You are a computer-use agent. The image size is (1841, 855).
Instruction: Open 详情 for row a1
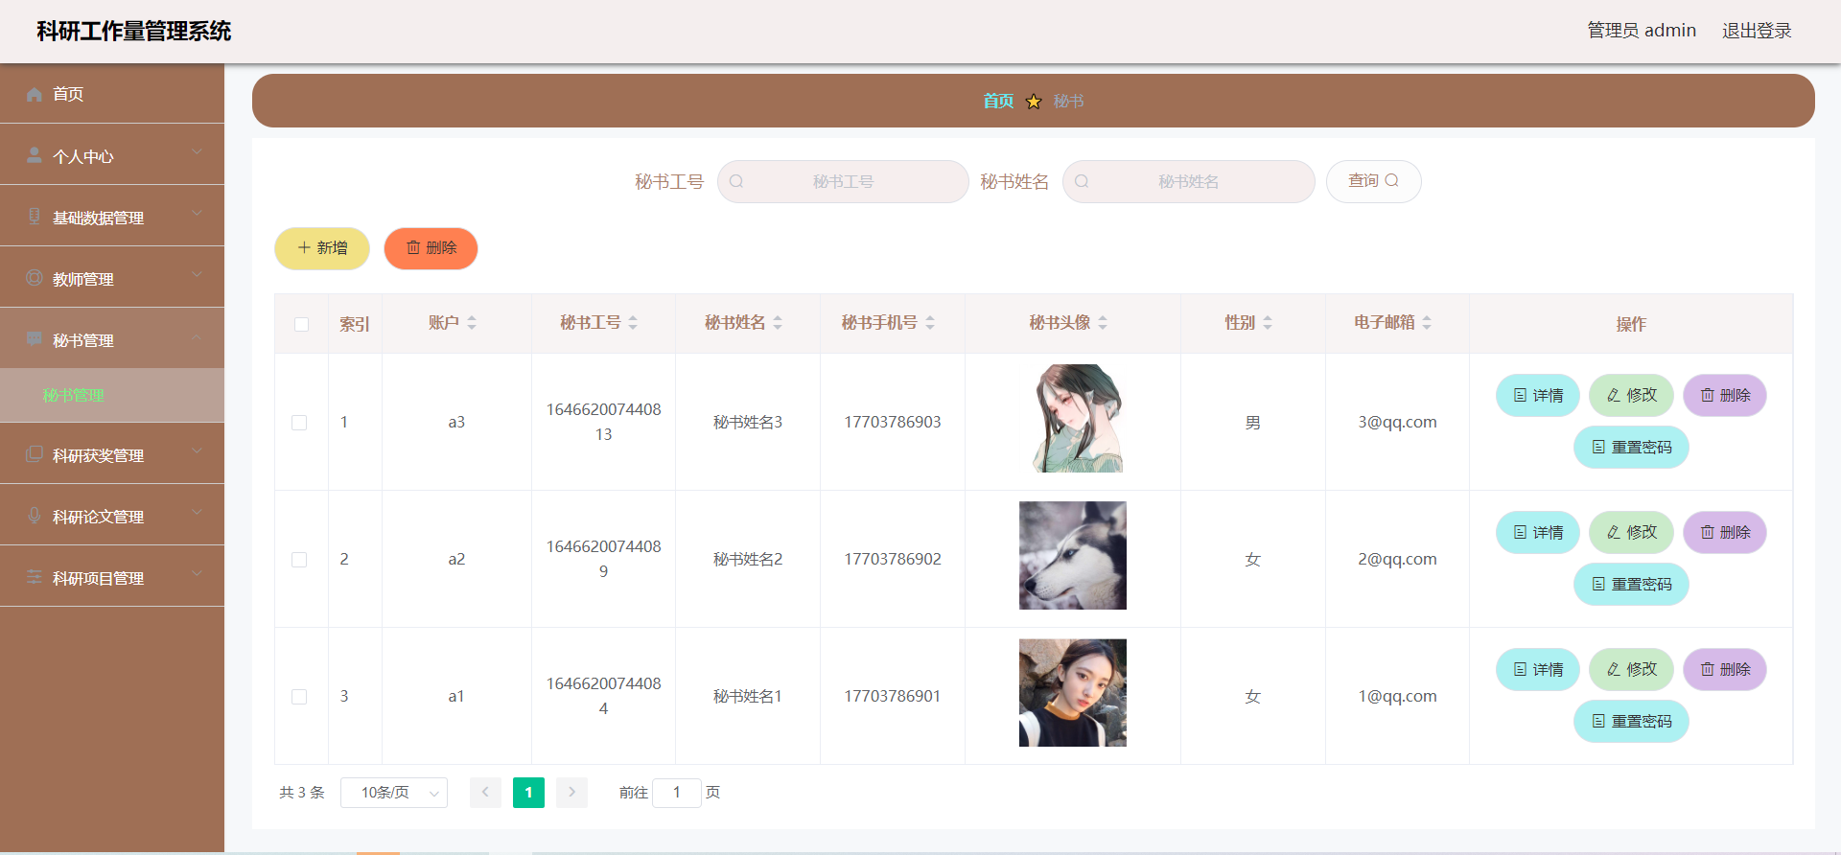pos(1538,669)
